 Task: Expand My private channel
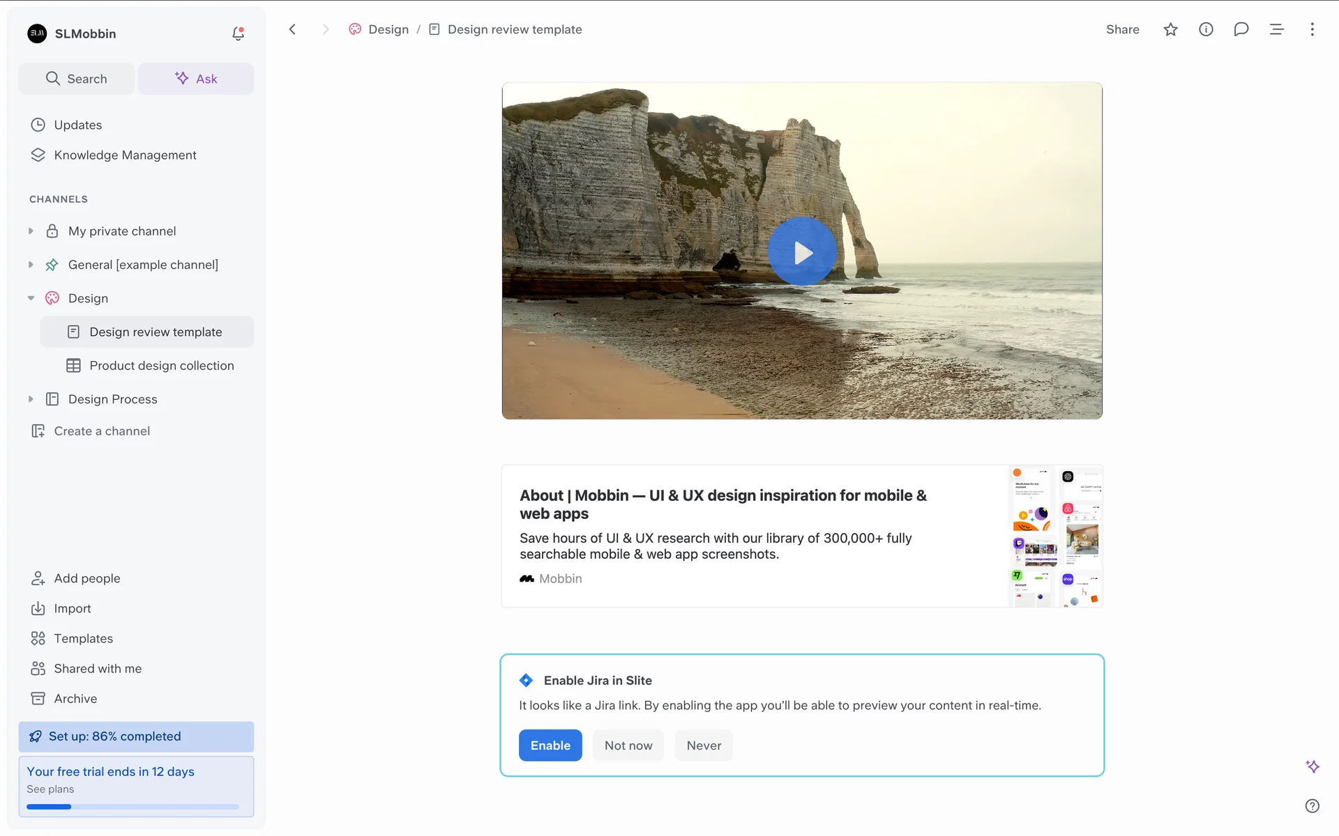point(31,231)
